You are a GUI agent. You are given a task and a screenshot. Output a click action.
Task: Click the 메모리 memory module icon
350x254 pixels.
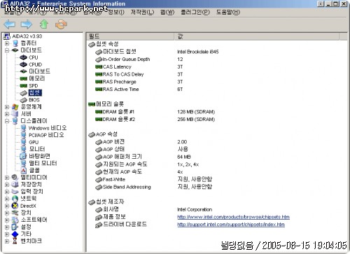pos(23,78)
